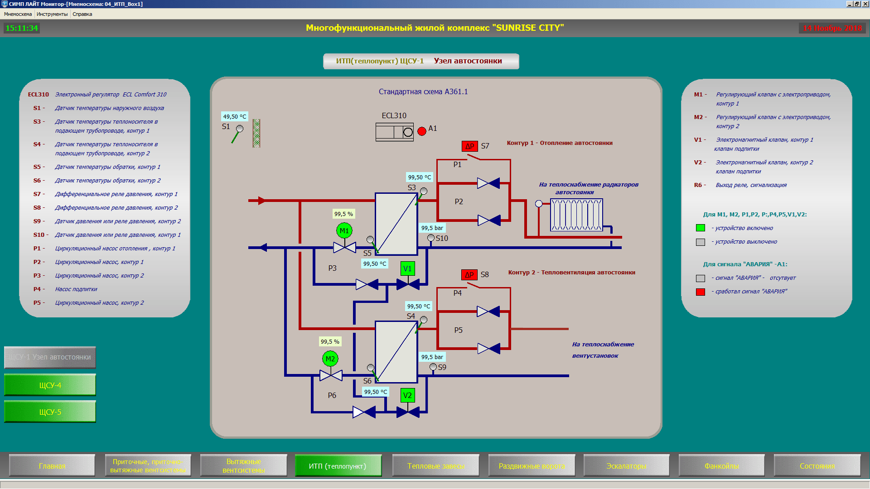
Task: Open Тепловые завесы section
Action: point(436,466)
